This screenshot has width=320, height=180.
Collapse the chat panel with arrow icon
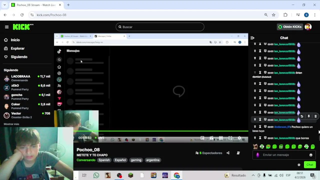(252, 38)
